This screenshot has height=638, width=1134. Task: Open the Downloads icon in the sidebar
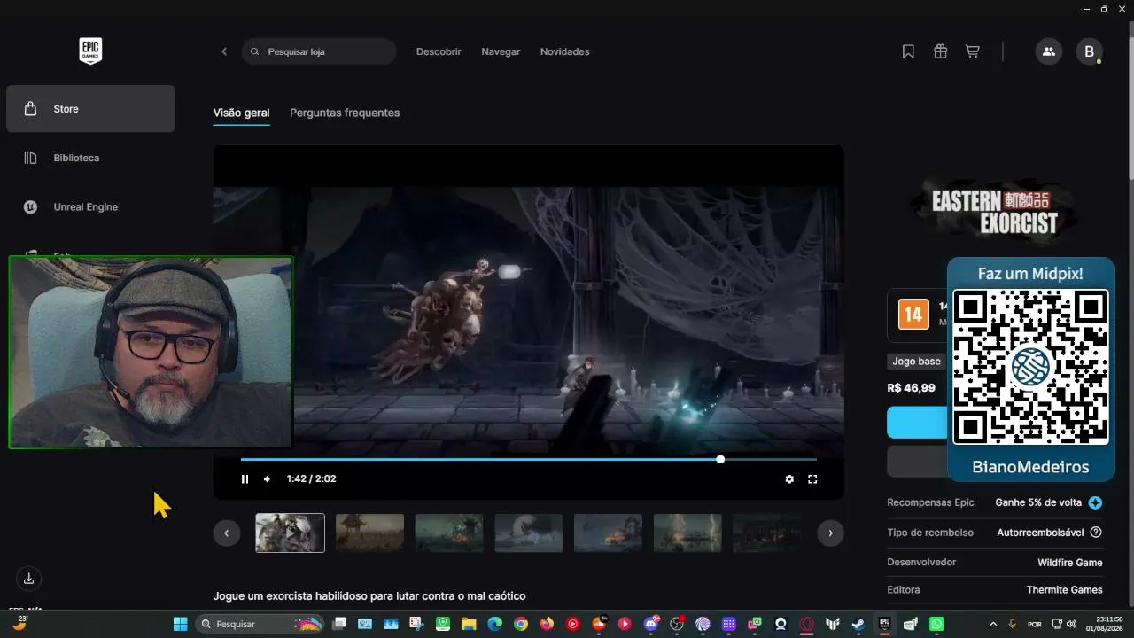[x=28, y=579]
